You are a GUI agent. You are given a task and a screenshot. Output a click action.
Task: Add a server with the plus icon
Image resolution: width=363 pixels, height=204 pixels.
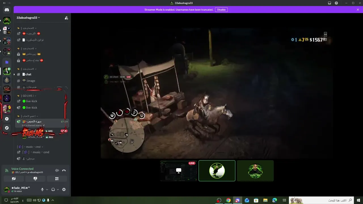[x=7, y=119]
